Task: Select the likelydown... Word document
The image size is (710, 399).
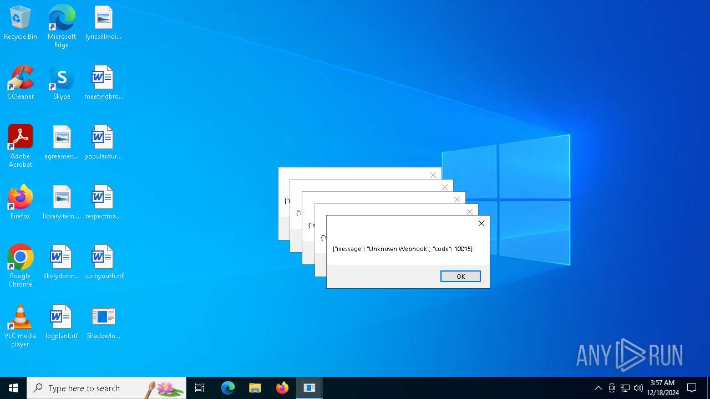Action: [62, 262]
